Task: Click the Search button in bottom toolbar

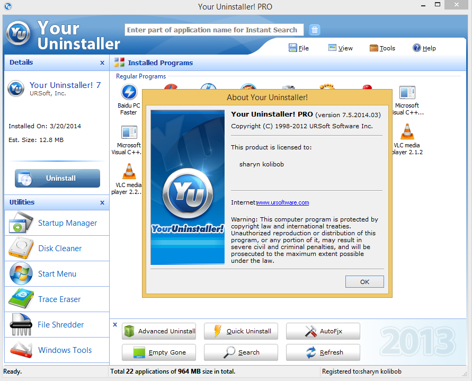Action: tap(241, 352)
